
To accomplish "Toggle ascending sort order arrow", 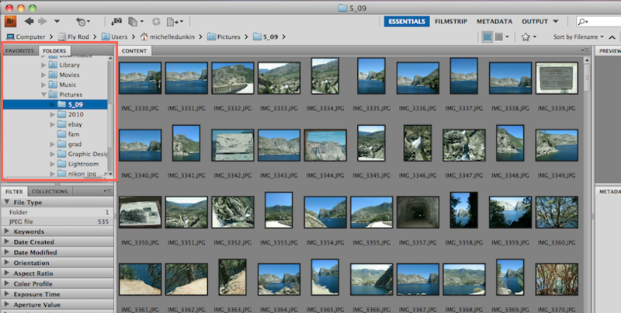I will [x=613, y=37].
